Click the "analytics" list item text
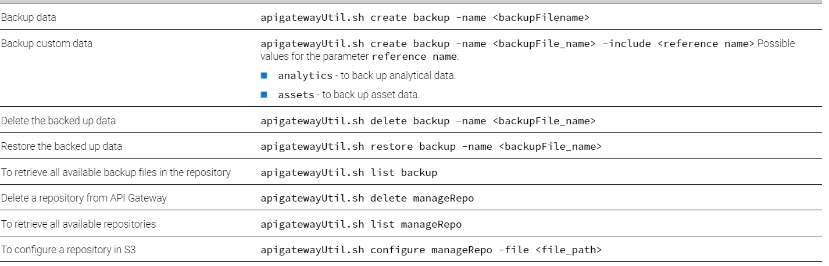 (366, 76)
